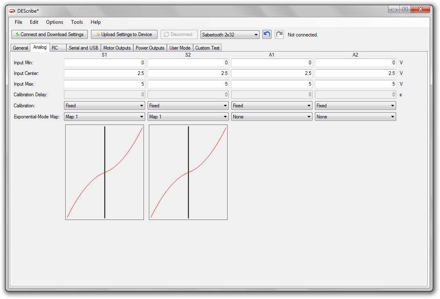
Task: Expand the S1 Calibration dropdown
Action: [x=105, y=106]
